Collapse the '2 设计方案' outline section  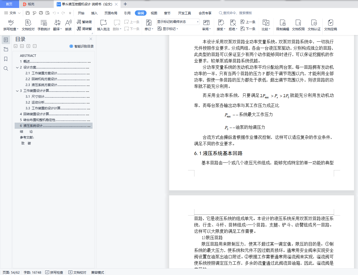(x=17, y=67)
